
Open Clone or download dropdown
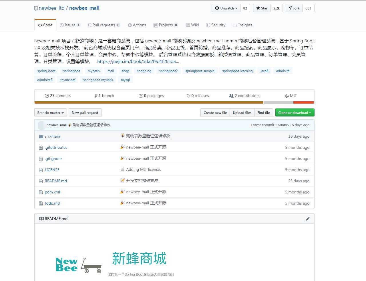tap(295, 113)
